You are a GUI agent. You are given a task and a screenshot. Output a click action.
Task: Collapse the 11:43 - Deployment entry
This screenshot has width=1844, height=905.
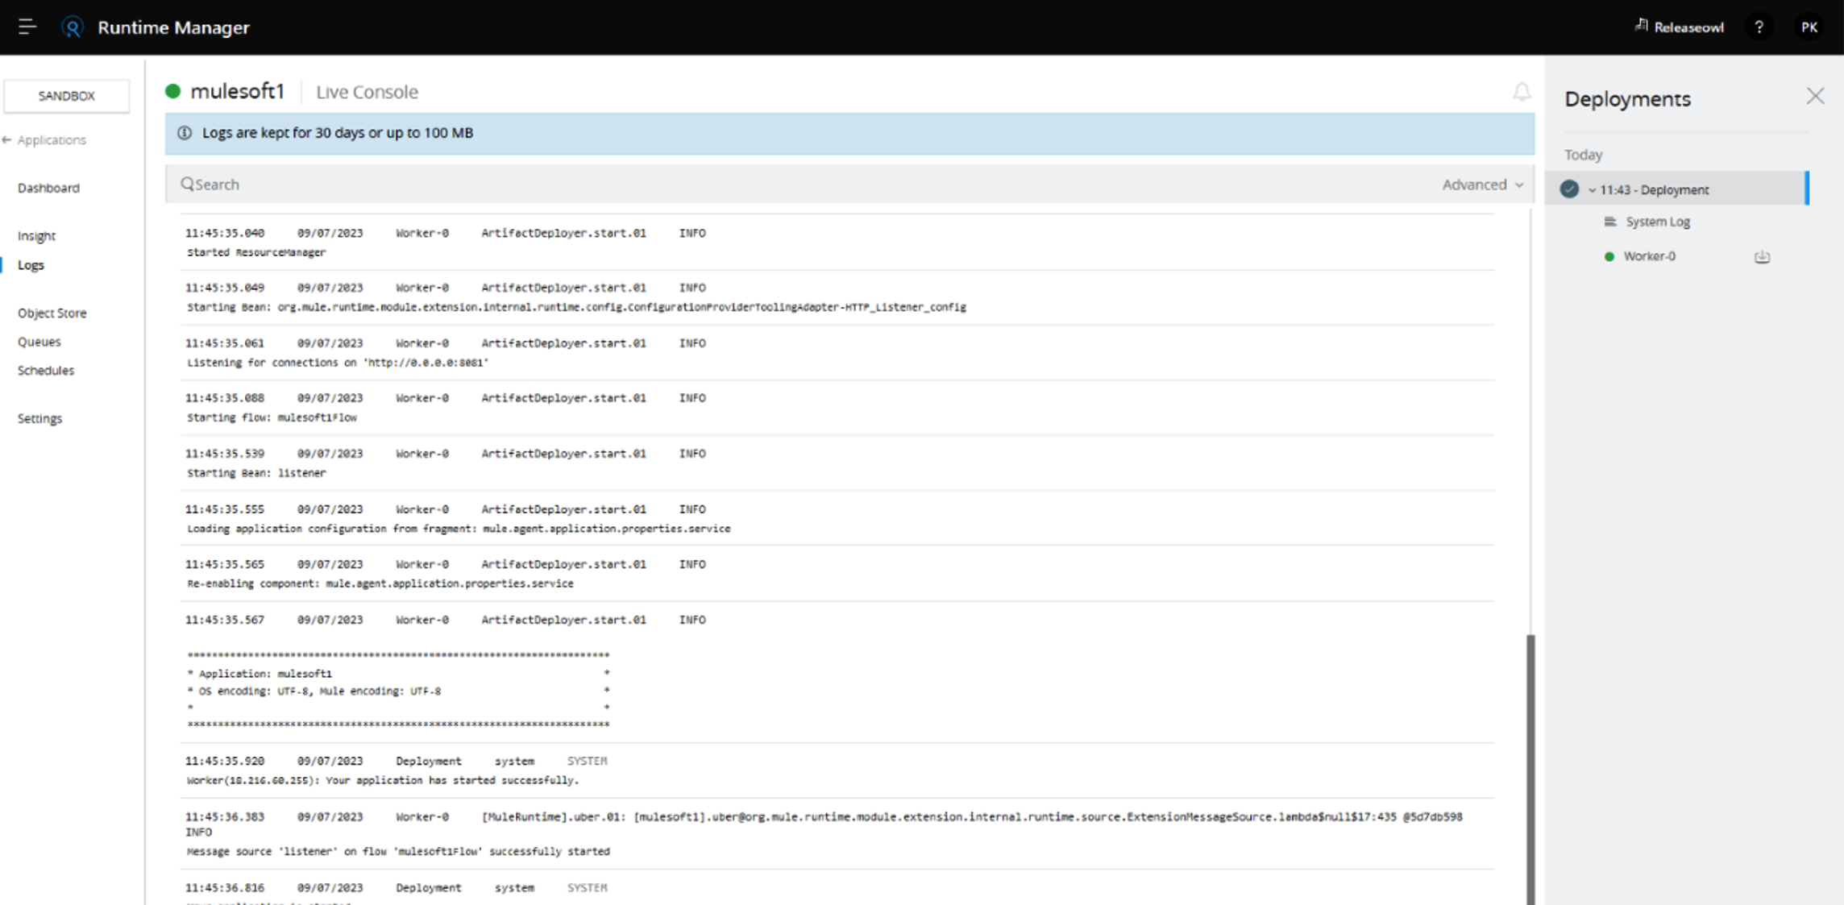pyautogui.click(x=1592, y=190)
